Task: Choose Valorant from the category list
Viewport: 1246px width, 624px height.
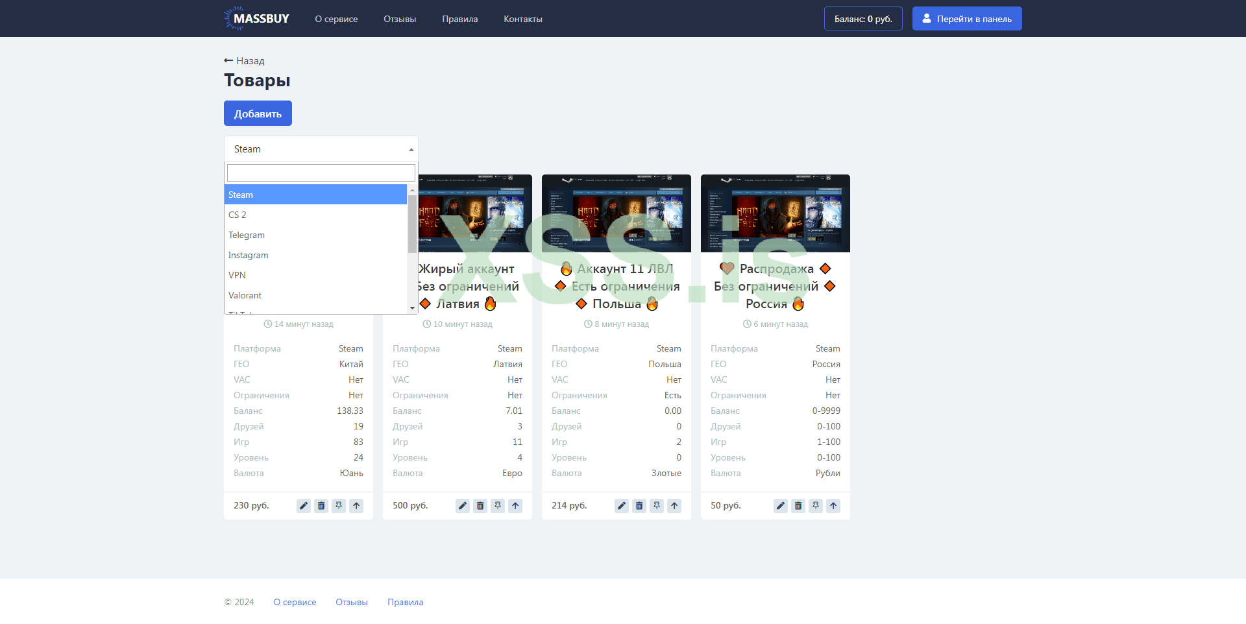Action: pos(315,295)
